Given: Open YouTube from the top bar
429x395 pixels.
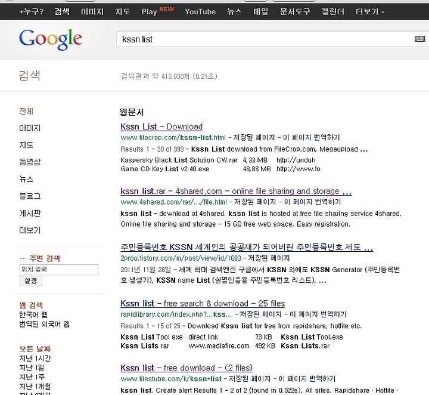Looking at the screenshot, I should [200, 11].
